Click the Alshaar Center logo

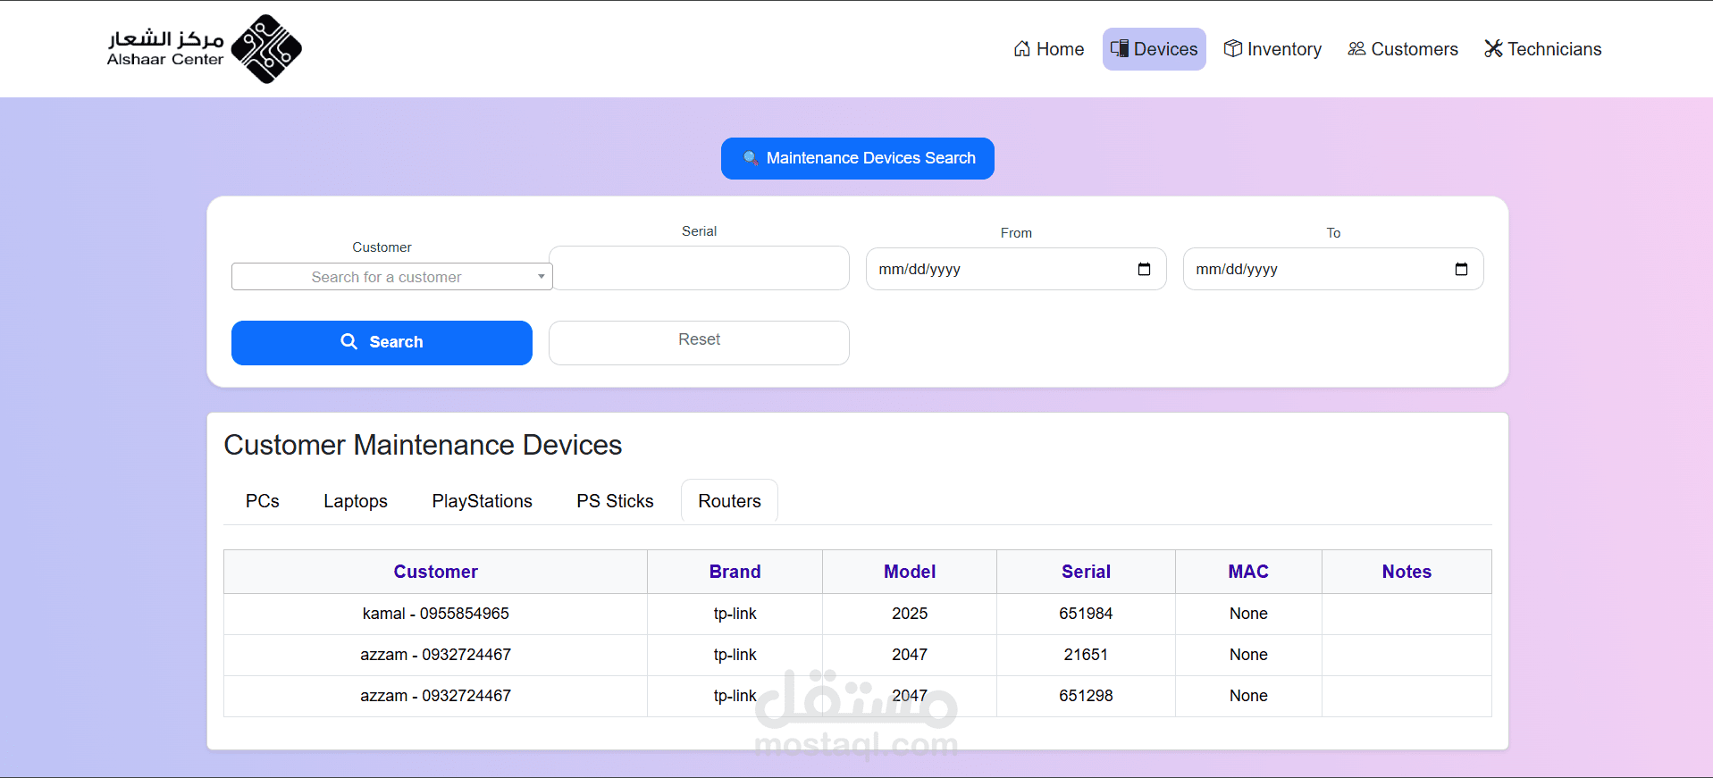pos(205,49)
